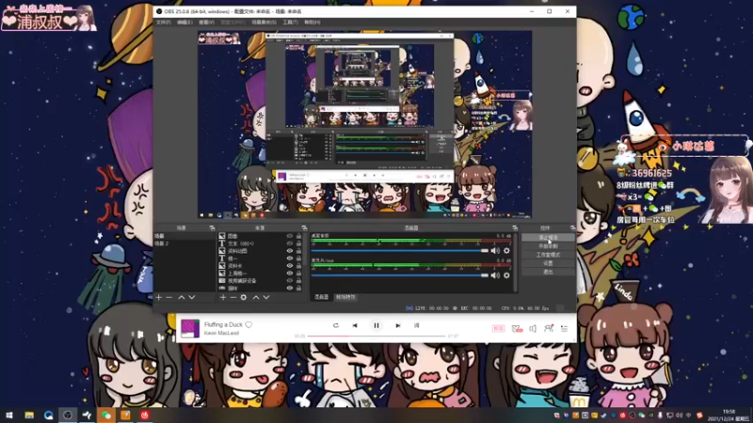The image size is (753, 423).
Task: Like the song Fluffing a Duck with heart icon
Action: 248,324
